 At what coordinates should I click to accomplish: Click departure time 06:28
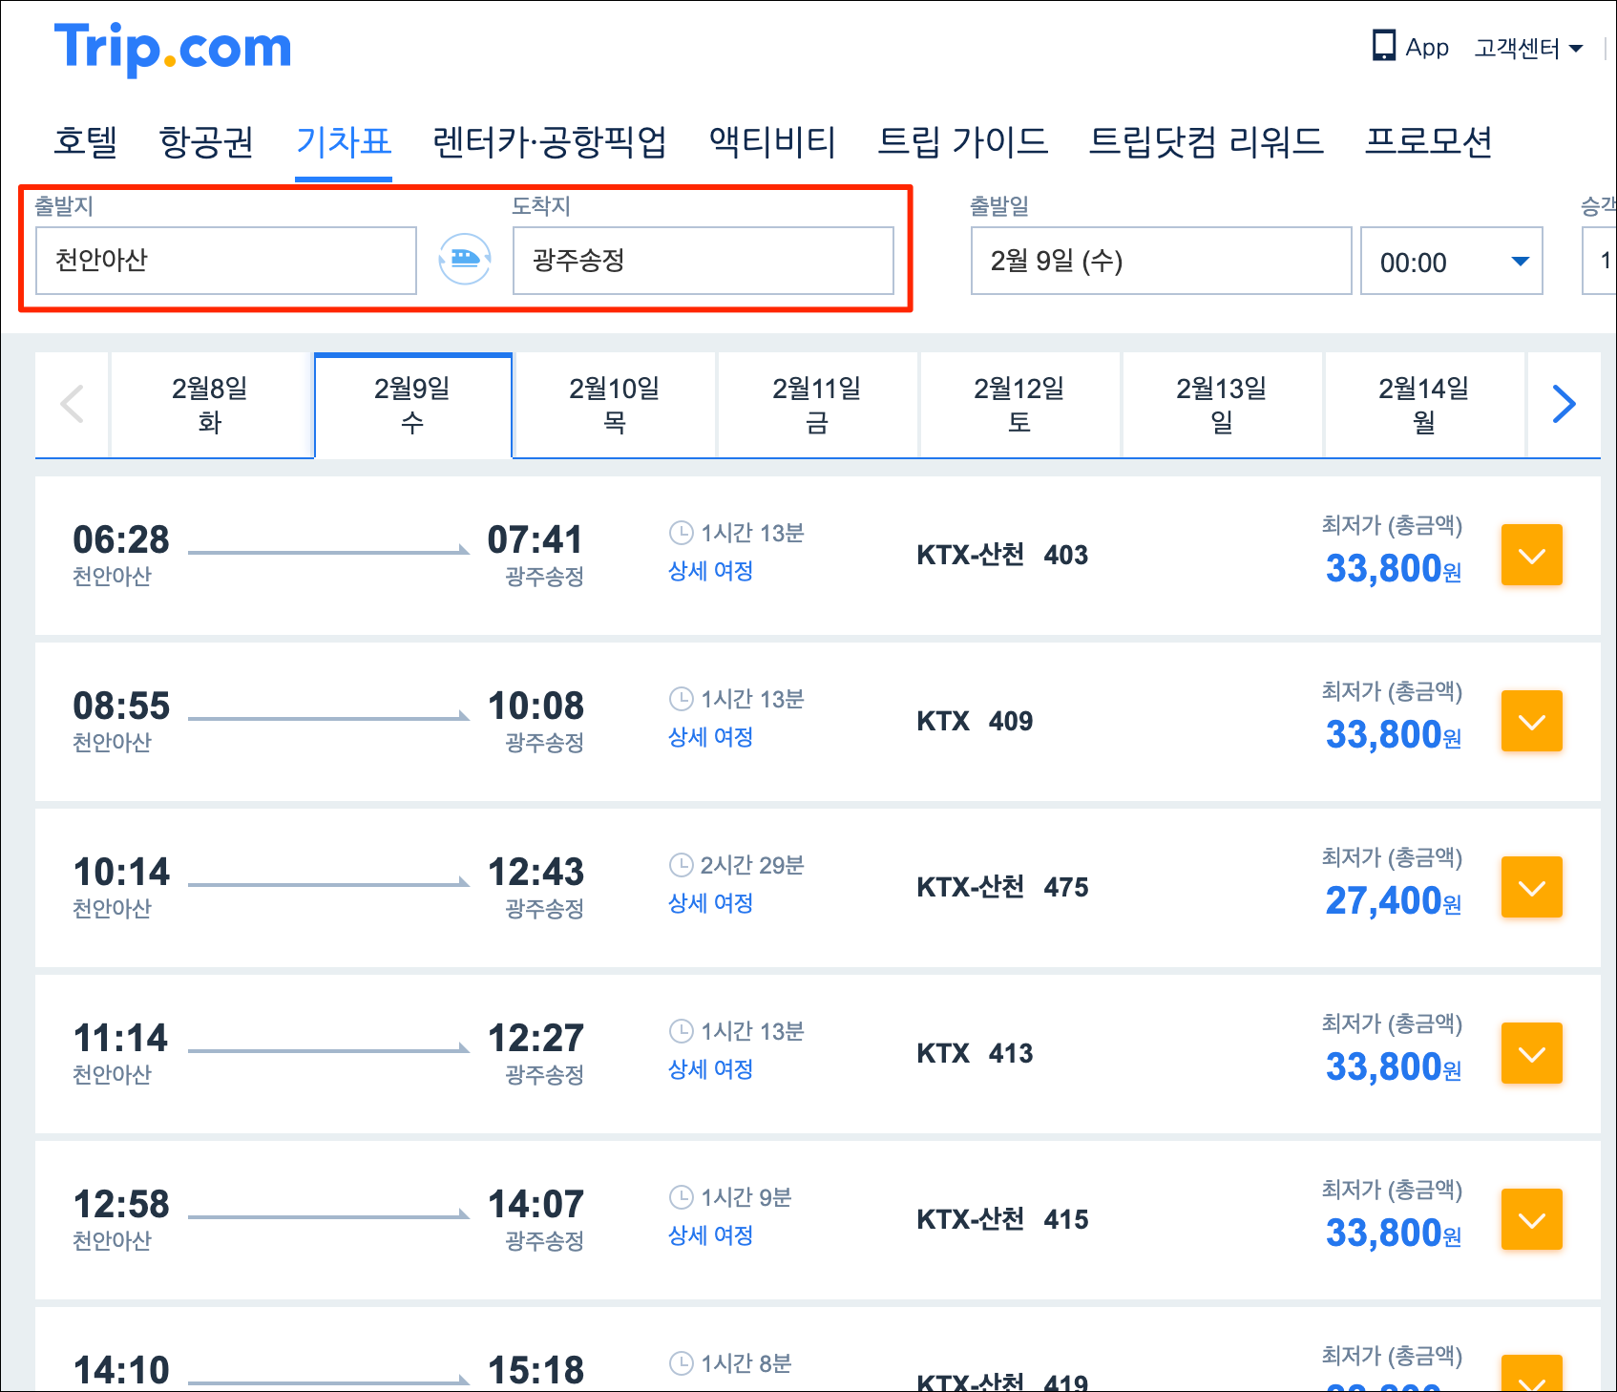click(x=121, y=539)
